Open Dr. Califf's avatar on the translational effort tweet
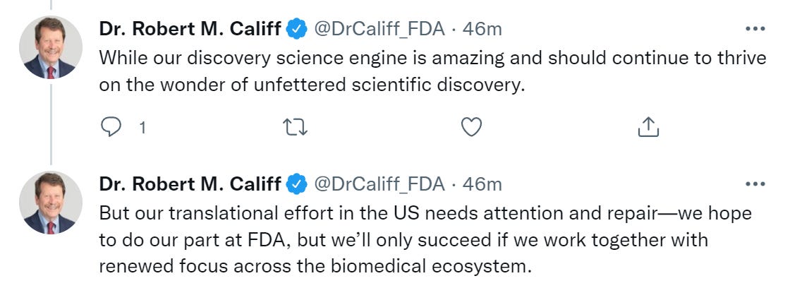Image resolution: width=790 pixels, height=288 pixels. point(49,203)
